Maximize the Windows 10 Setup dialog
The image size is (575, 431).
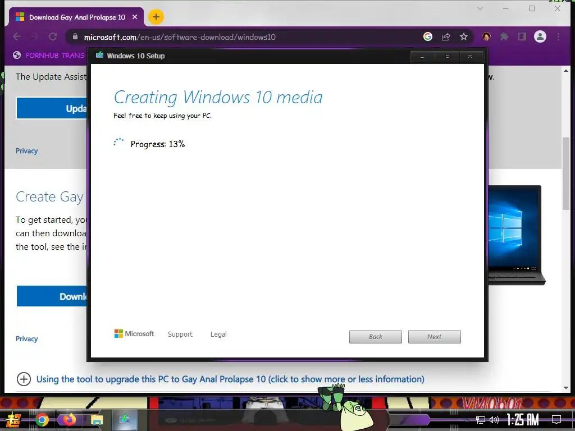click(447, 57)
